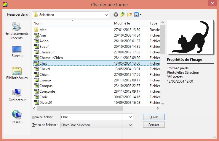Select Ordinateur in sidebar

[x=17, y=95]
